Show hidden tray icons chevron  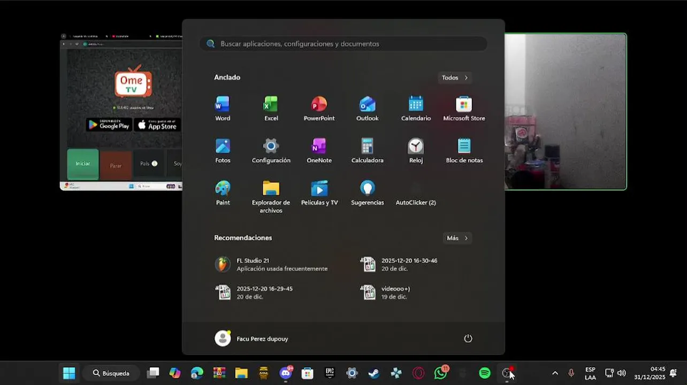tap(555, 373)
